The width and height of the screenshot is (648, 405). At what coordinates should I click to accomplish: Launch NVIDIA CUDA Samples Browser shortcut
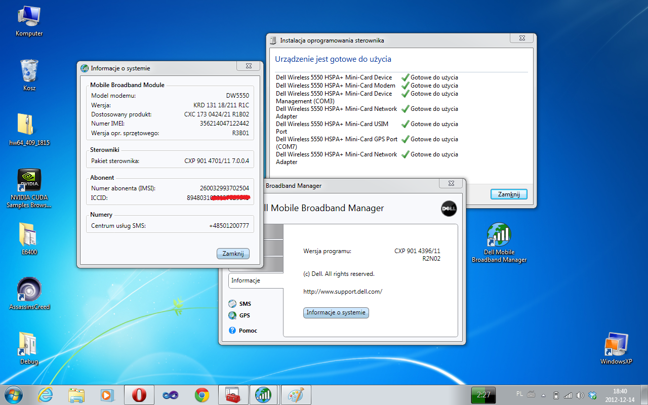coord(29,189)
